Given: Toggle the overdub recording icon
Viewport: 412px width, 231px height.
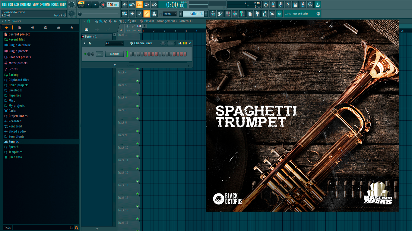Looking at the screenshot, I should tap(147, 5).
